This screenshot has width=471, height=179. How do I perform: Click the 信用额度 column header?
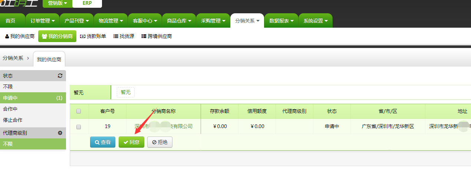(x=257, y=111)
